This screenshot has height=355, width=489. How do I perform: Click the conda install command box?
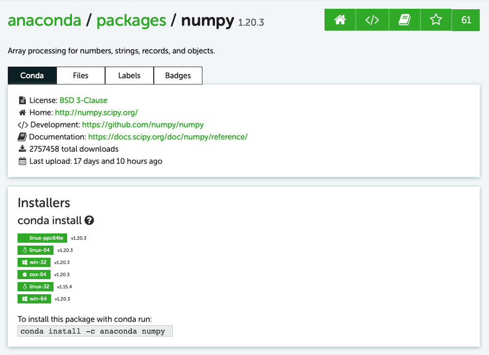95,331
